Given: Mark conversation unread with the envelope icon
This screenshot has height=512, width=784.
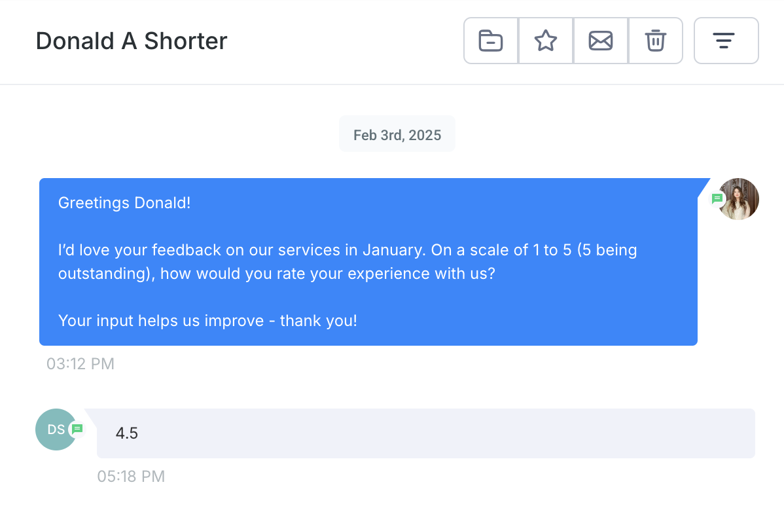Looking at the screenshot, I should (x=601, y=41).
